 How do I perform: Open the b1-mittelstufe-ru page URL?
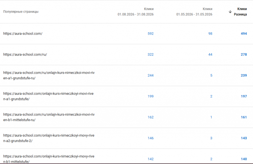(49, 117)
